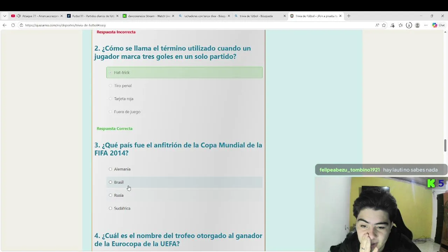Click the webcam overlay video
This screenshot has height=252, width=448.
coord(381,214)
